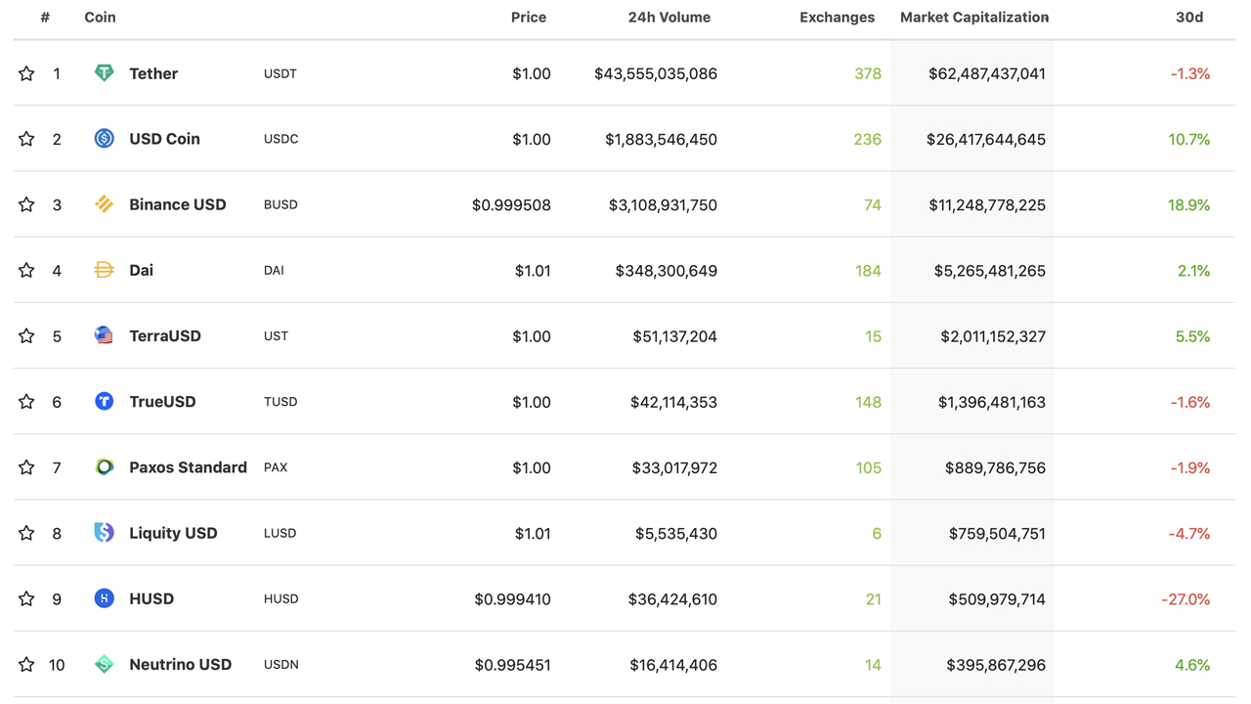Click the TrueUSD logo icon
1251x704 pixels.
[104, 401]
